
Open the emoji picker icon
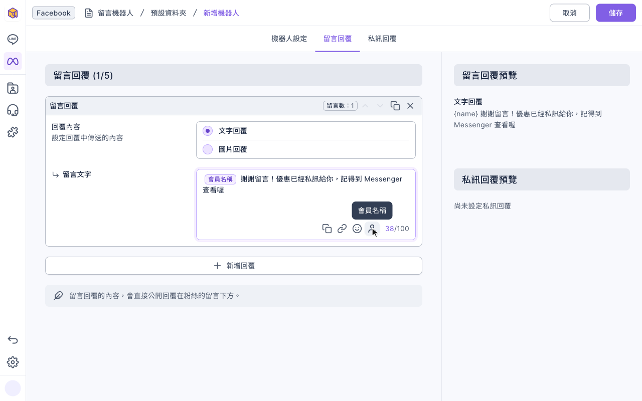357,229
